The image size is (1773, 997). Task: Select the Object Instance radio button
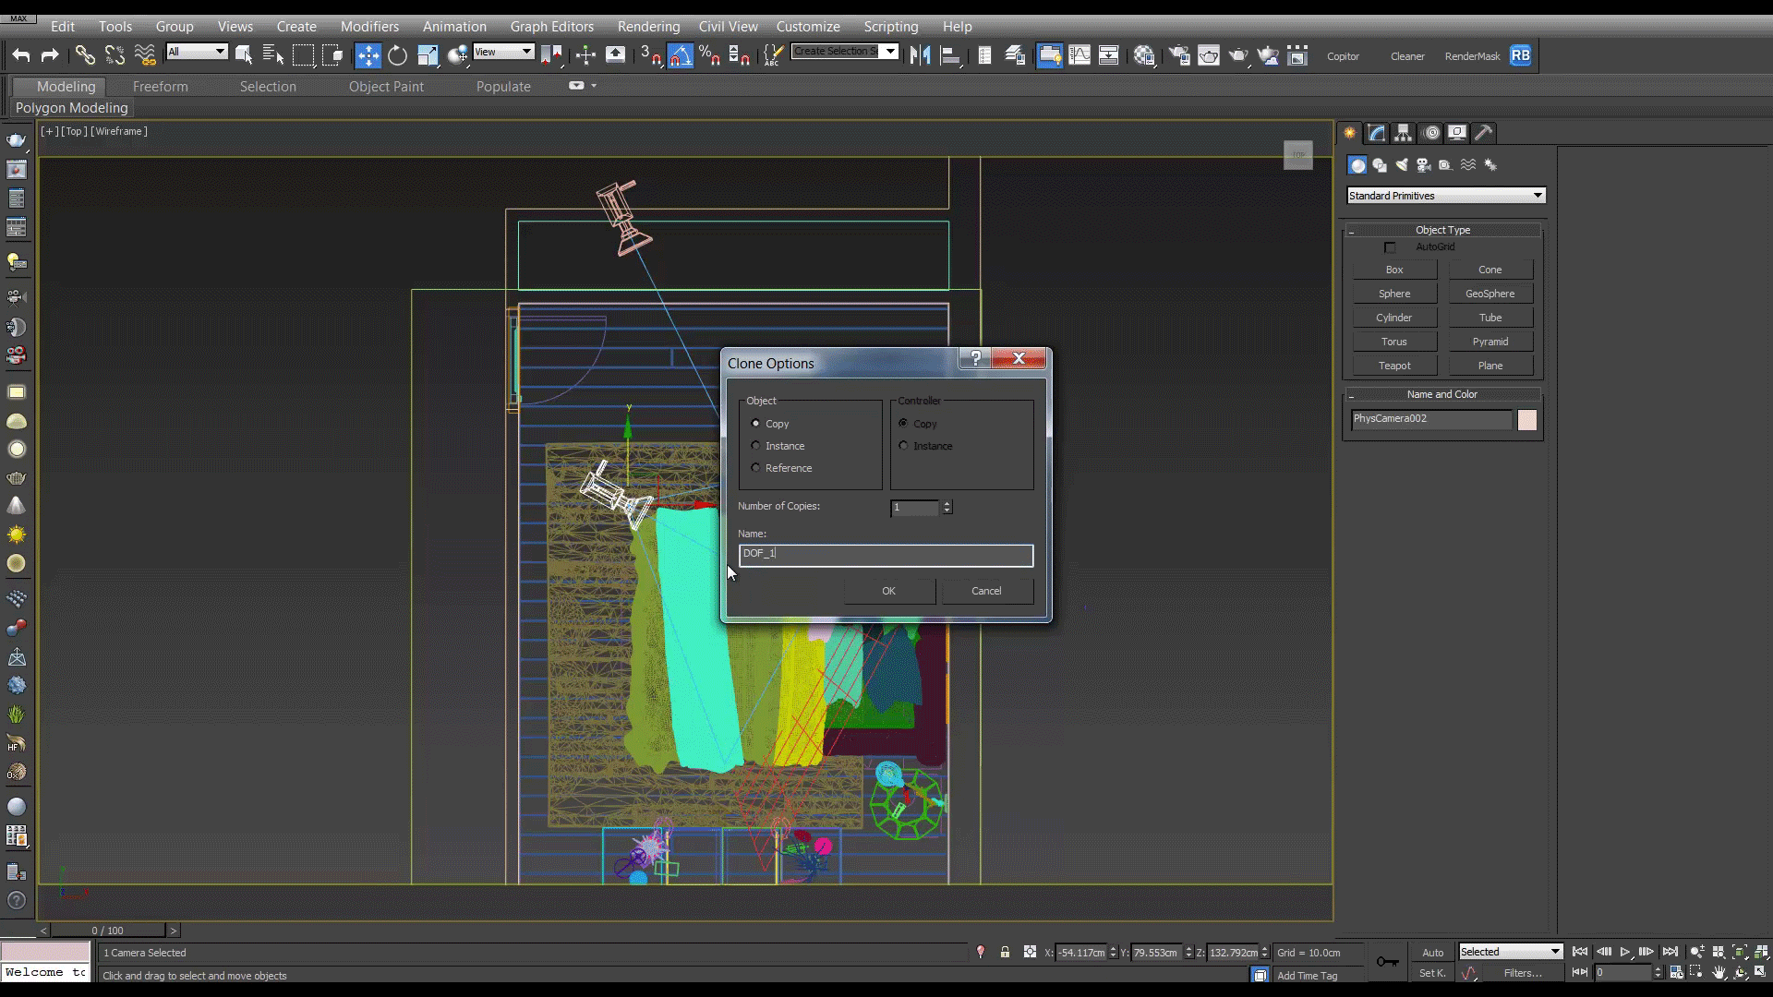pos(756,446)
